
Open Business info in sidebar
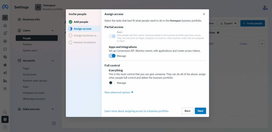point(31,19)
